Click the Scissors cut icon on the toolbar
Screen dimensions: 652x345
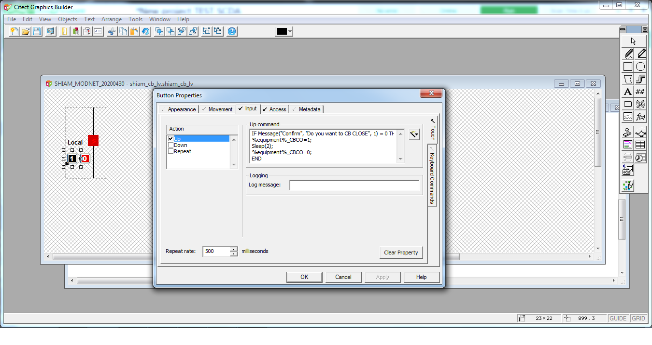(x=112, y=31)
